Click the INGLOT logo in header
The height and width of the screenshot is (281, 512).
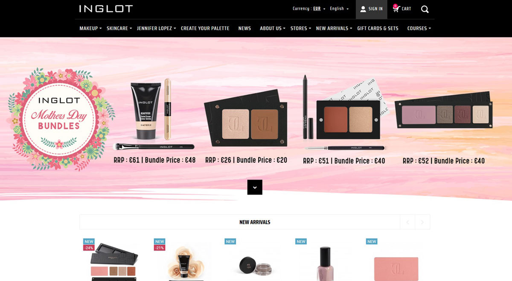tap(106, 9)
